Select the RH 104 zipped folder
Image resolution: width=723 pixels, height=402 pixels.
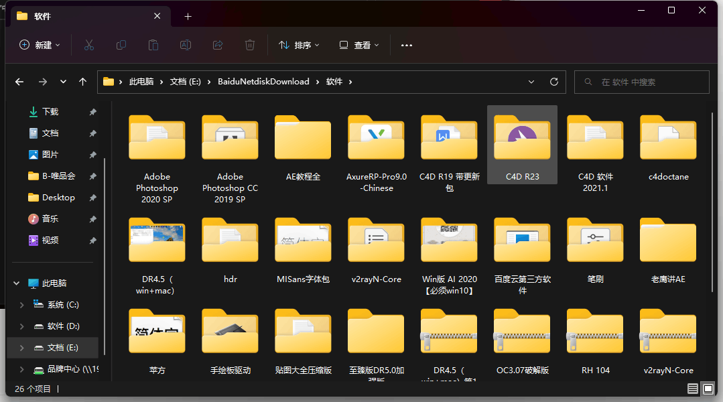pyautogui.click(x=595, y=342)
